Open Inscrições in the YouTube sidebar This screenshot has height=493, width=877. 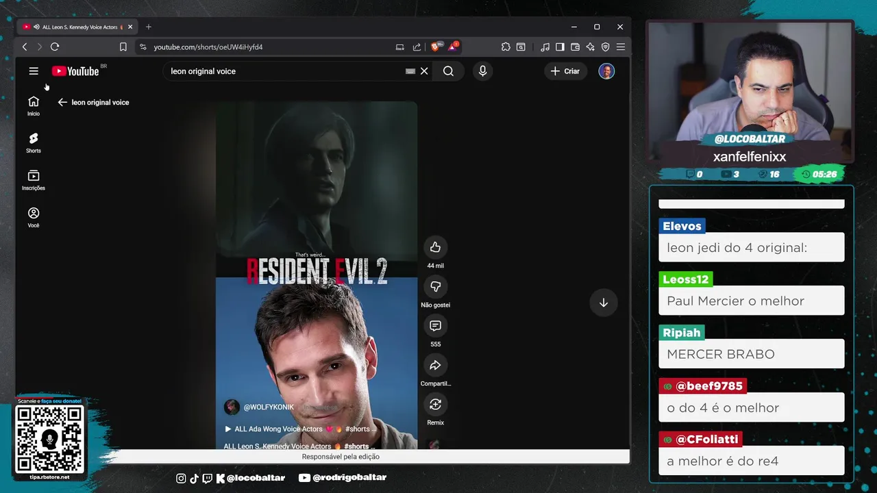(34, 181)
